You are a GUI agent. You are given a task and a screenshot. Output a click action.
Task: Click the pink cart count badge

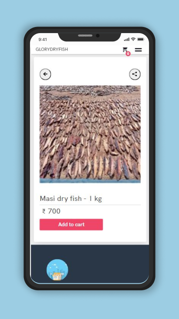point(128,54)
